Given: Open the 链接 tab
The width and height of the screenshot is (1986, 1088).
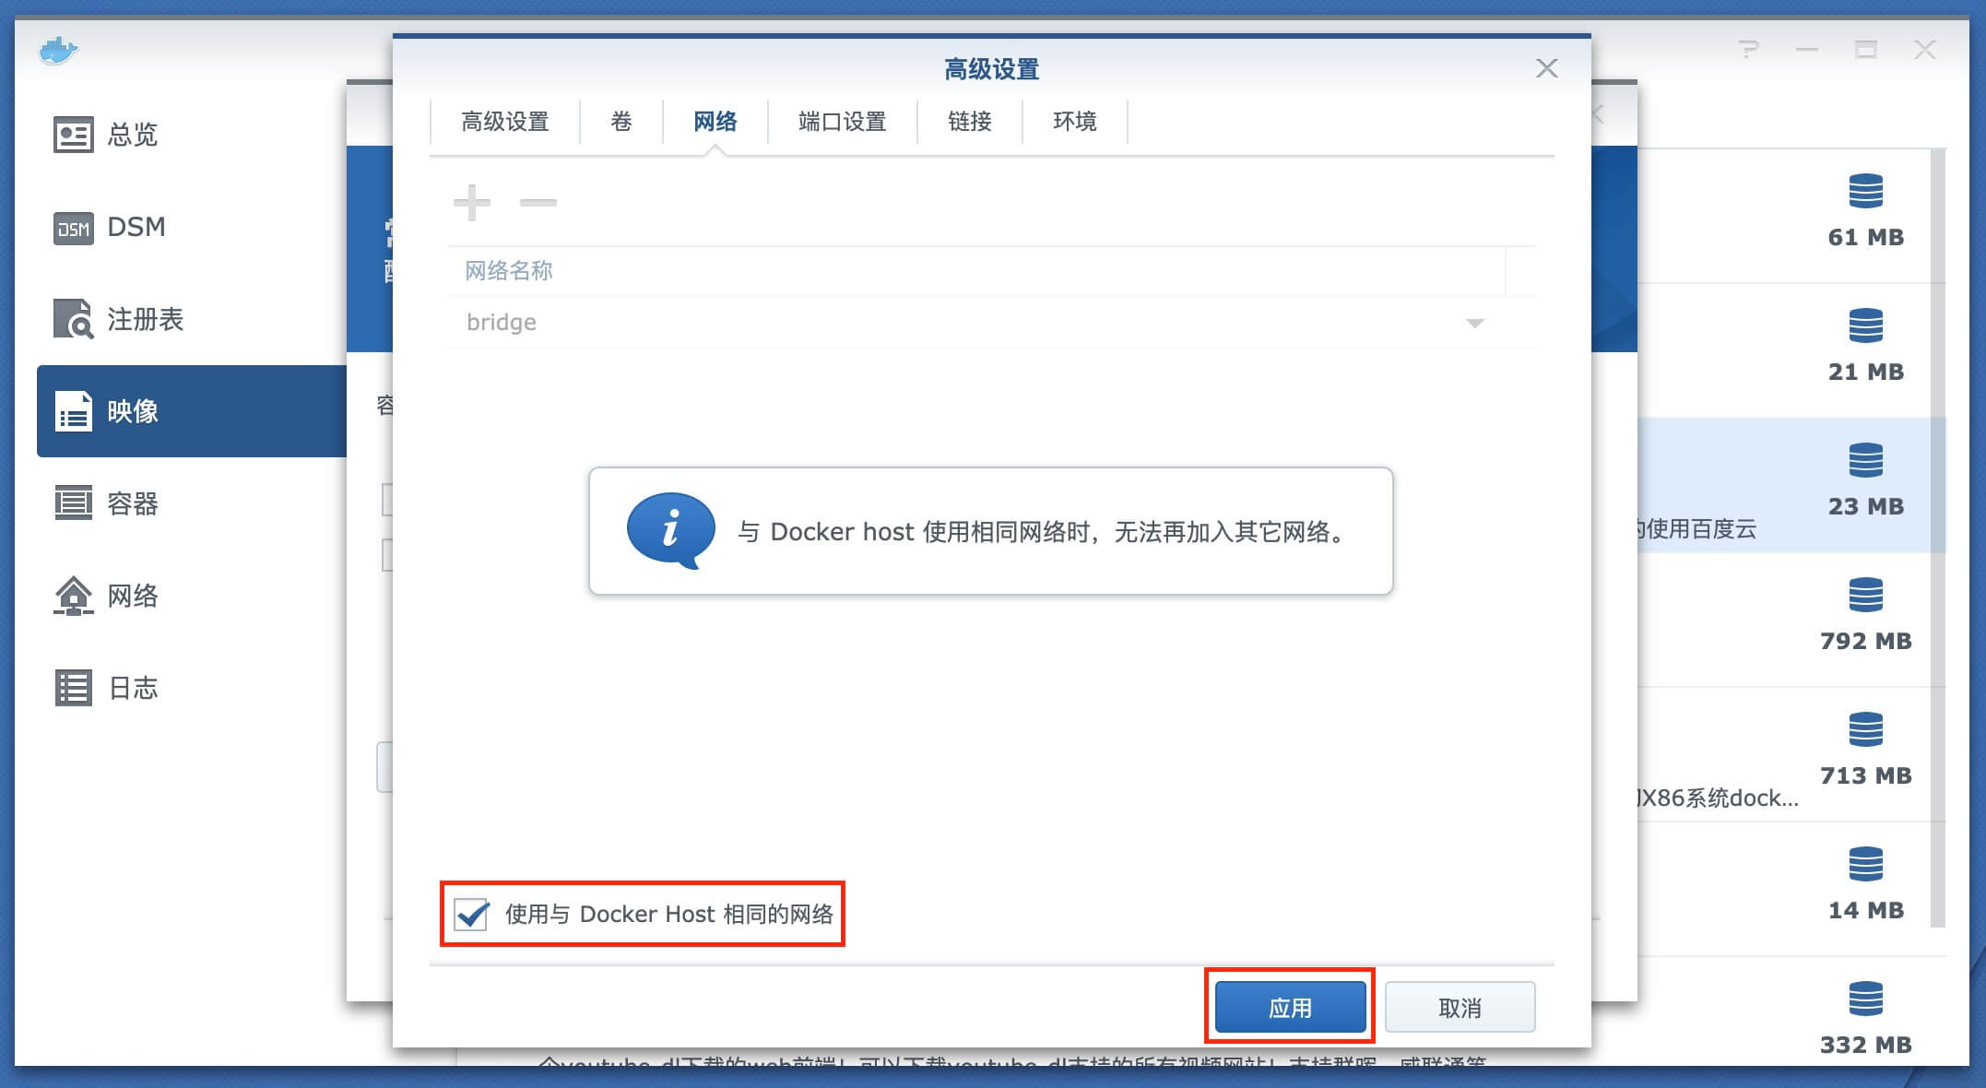Looking at the screenshot, I should (969, 122).
